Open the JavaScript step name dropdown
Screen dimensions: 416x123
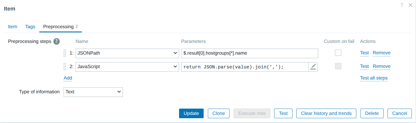[127, 67]
